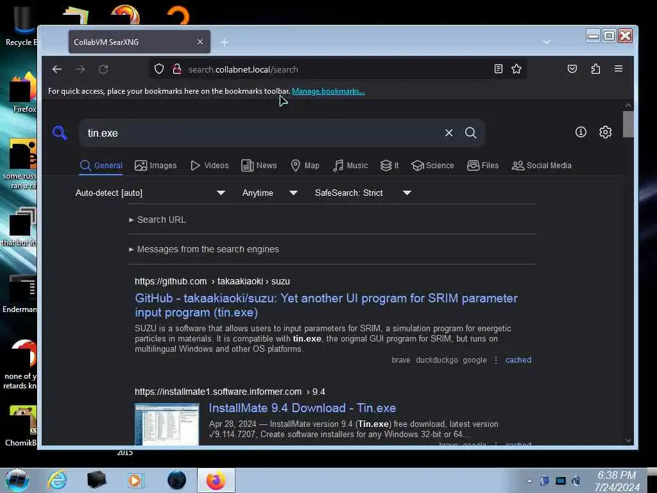The width and height of the screenshot is (657, 493).
Task: Click the Manage bookmarks link
Action: coord(328,91)
